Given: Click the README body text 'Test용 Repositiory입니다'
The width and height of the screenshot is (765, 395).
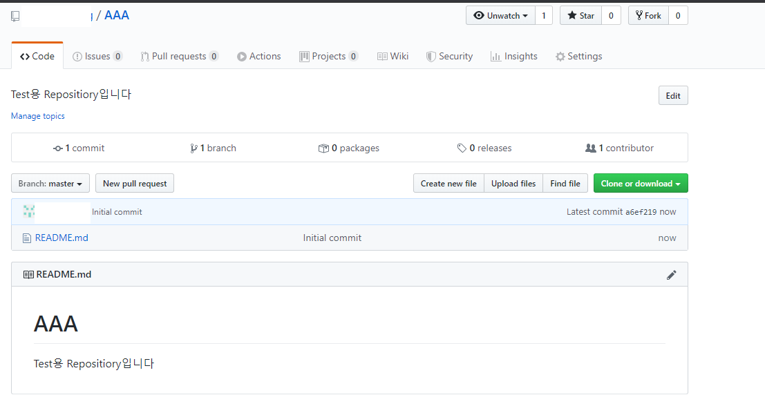Looking at the screenshot, I should point(94,364).
